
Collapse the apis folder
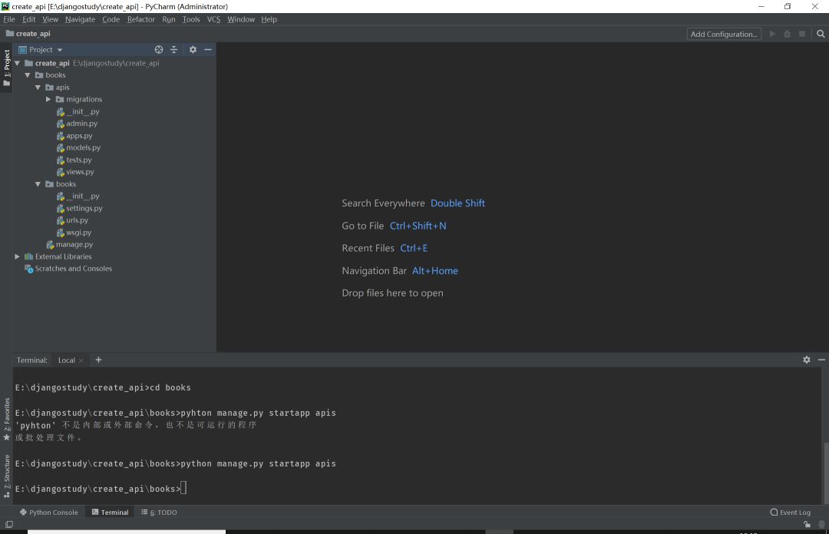point(38,87)
